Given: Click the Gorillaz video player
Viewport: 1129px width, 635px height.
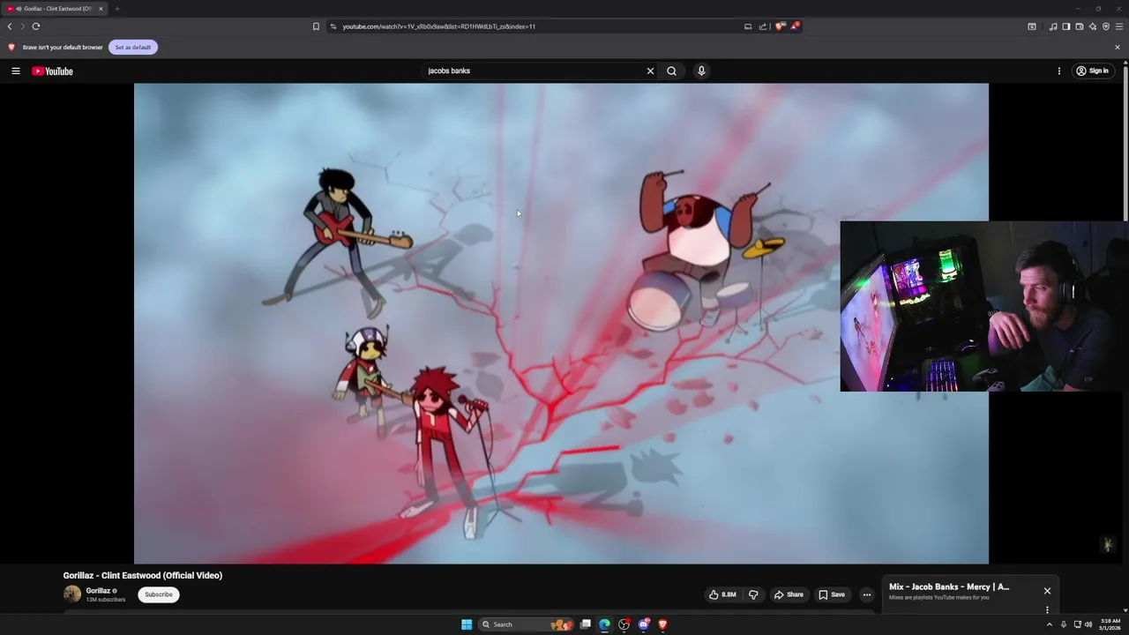Looking at the screenshot, I should click(x=561, y=323).
